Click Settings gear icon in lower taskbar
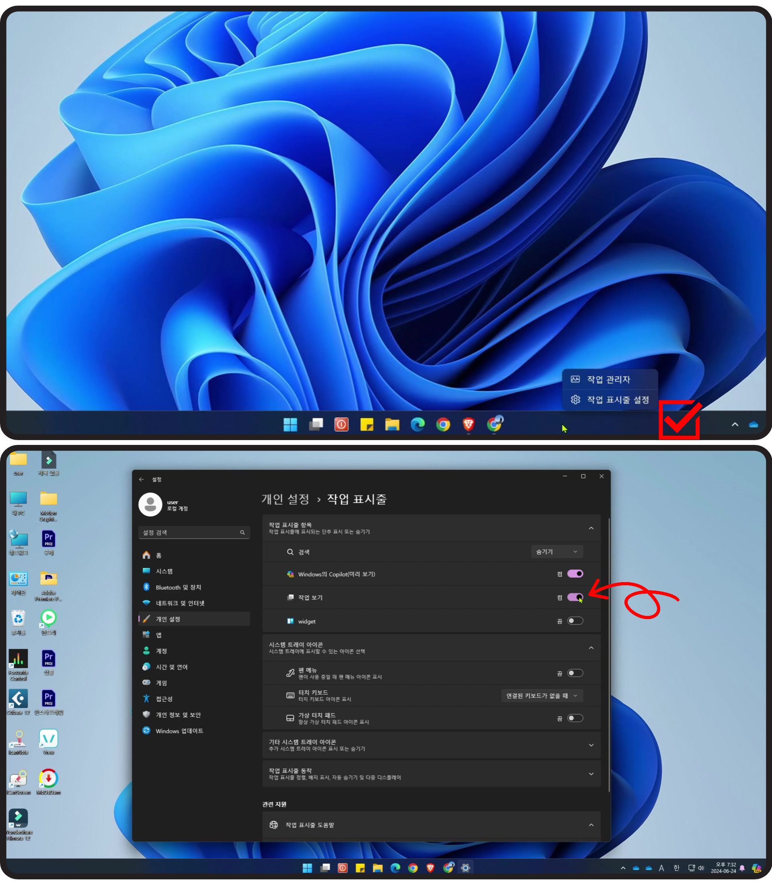This screenshot has height=885, width=772. [465, 868]
